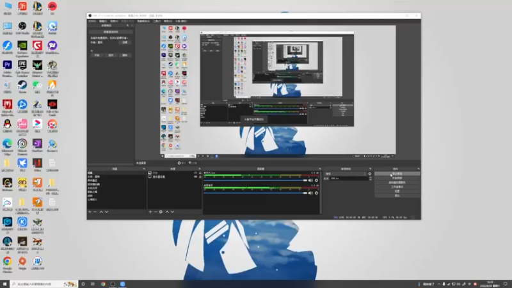Click the 删除 delete button in left dock
Viewport: 512px width, 288px height.
[x=125, y=55]
